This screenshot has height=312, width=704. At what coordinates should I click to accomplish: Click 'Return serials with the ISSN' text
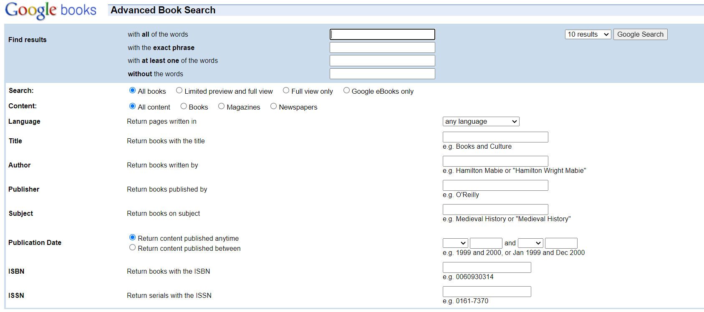[169, 295]
